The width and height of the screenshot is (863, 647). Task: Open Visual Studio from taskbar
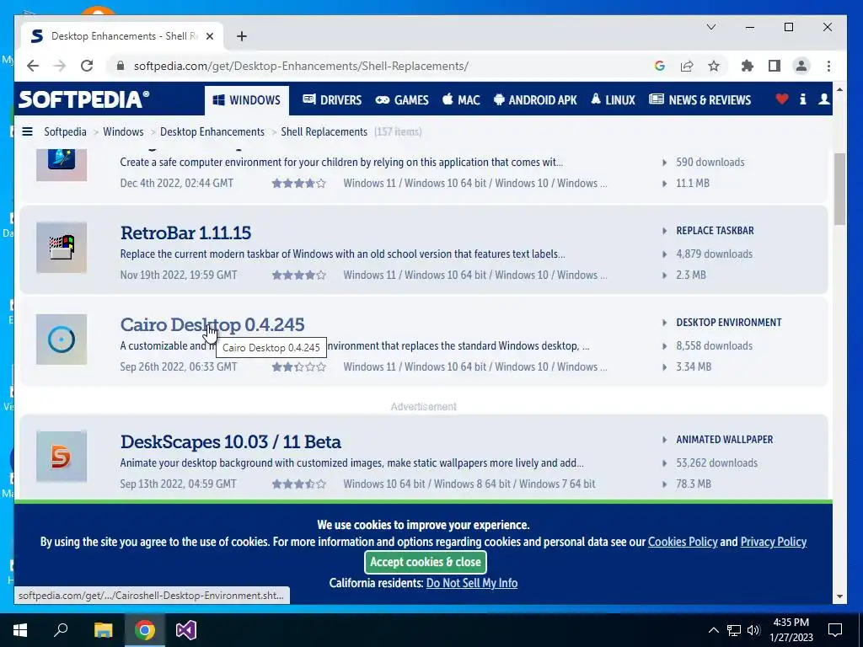pyautogui.click(x=186, y=630)
